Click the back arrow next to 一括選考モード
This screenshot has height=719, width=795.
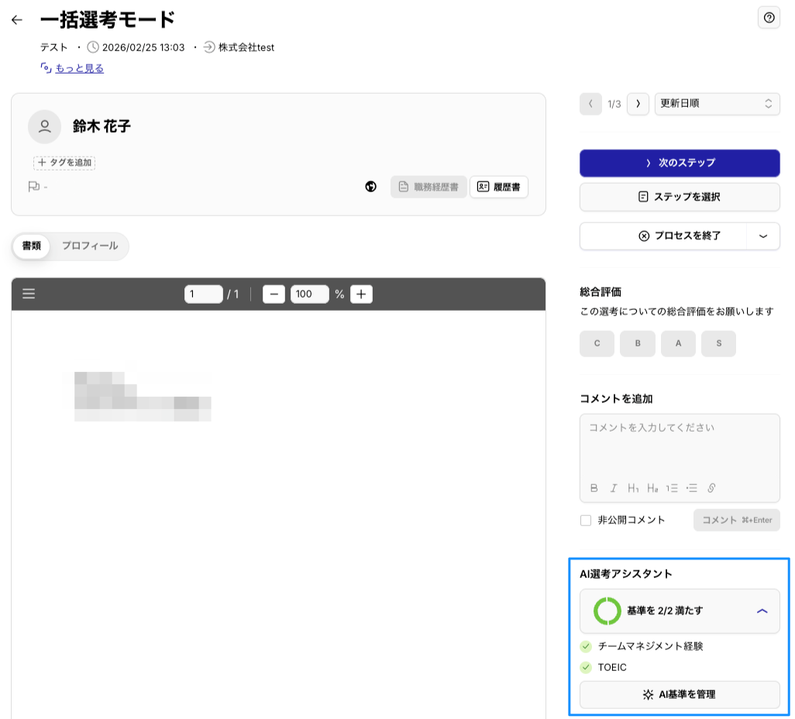[x=17, y=20]
